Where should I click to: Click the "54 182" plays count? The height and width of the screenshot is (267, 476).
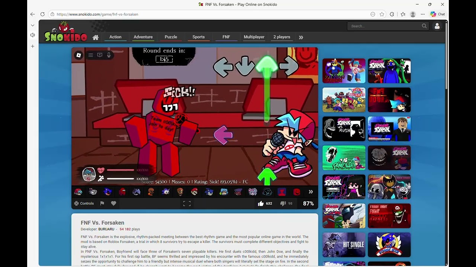[125, 229]
